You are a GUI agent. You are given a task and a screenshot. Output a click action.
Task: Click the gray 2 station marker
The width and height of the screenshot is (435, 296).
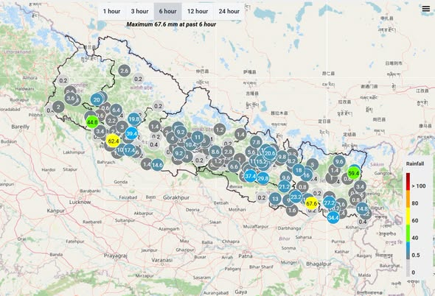(58, 107)
